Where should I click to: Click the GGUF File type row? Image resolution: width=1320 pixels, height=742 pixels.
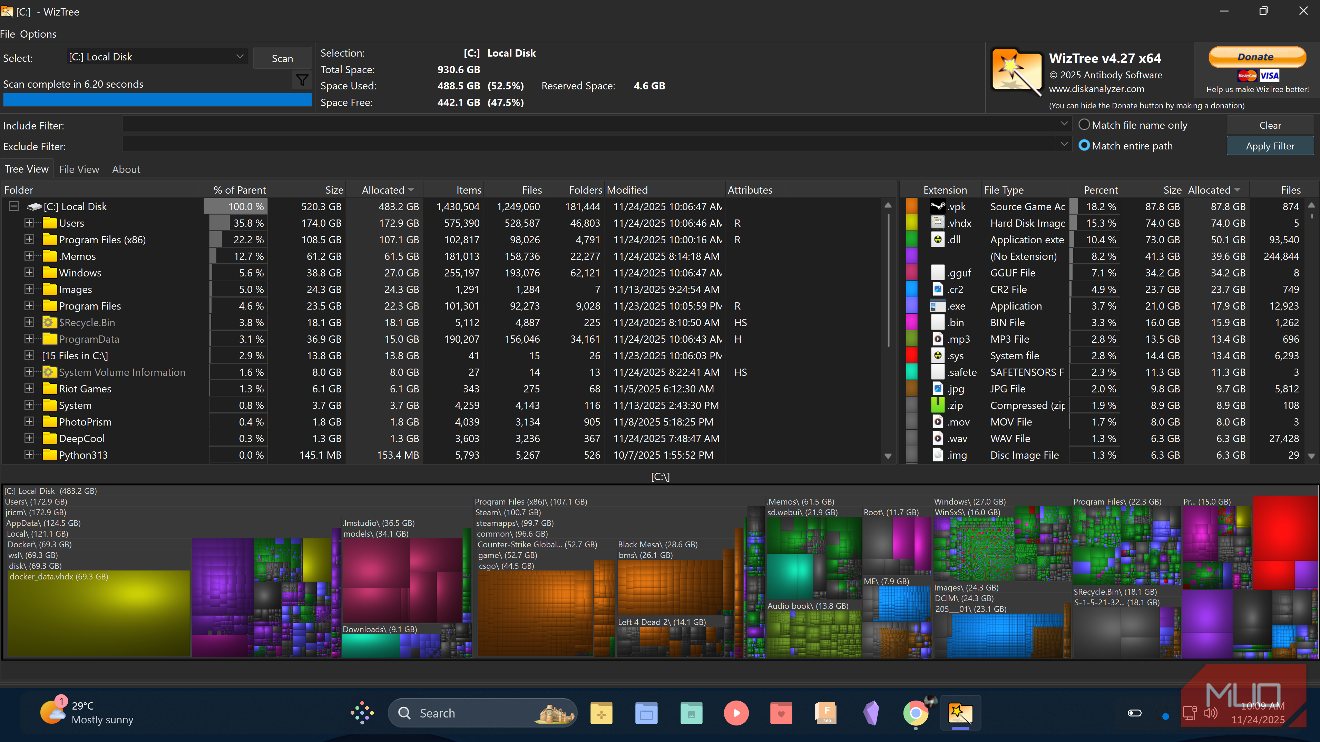coord(1104,273)
